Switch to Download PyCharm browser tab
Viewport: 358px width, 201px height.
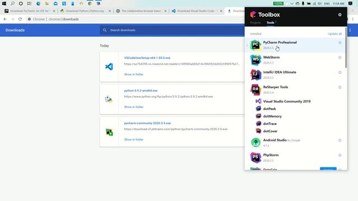click(30, 11)
